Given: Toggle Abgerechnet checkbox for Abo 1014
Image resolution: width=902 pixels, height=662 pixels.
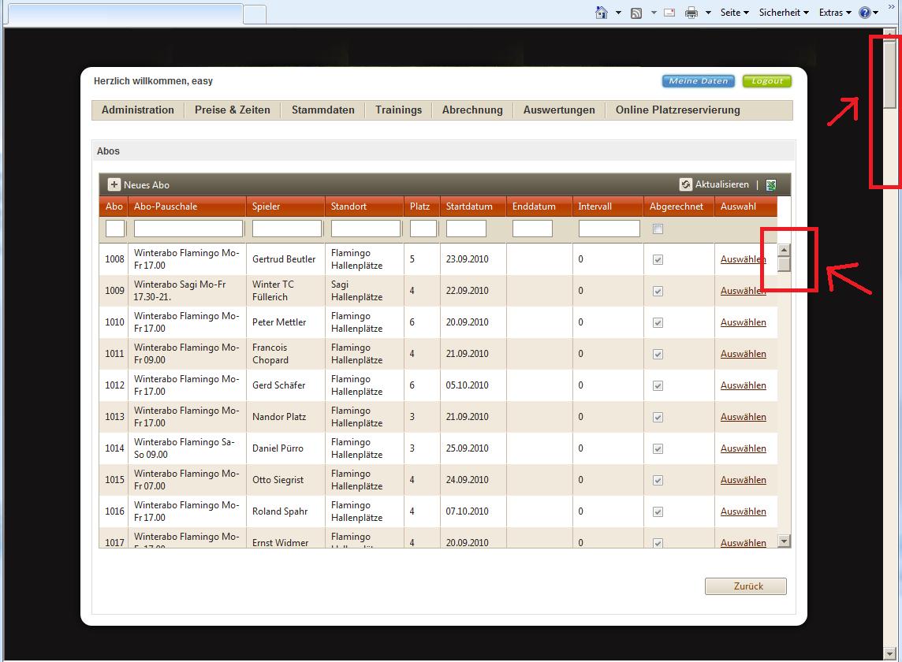Looking at the screenshot, I should pyautogui.click(x=658, y=448).
